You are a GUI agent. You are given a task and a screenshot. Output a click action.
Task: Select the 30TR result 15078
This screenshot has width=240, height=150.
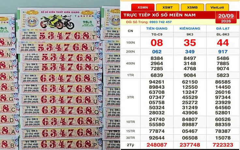point(223,138)
